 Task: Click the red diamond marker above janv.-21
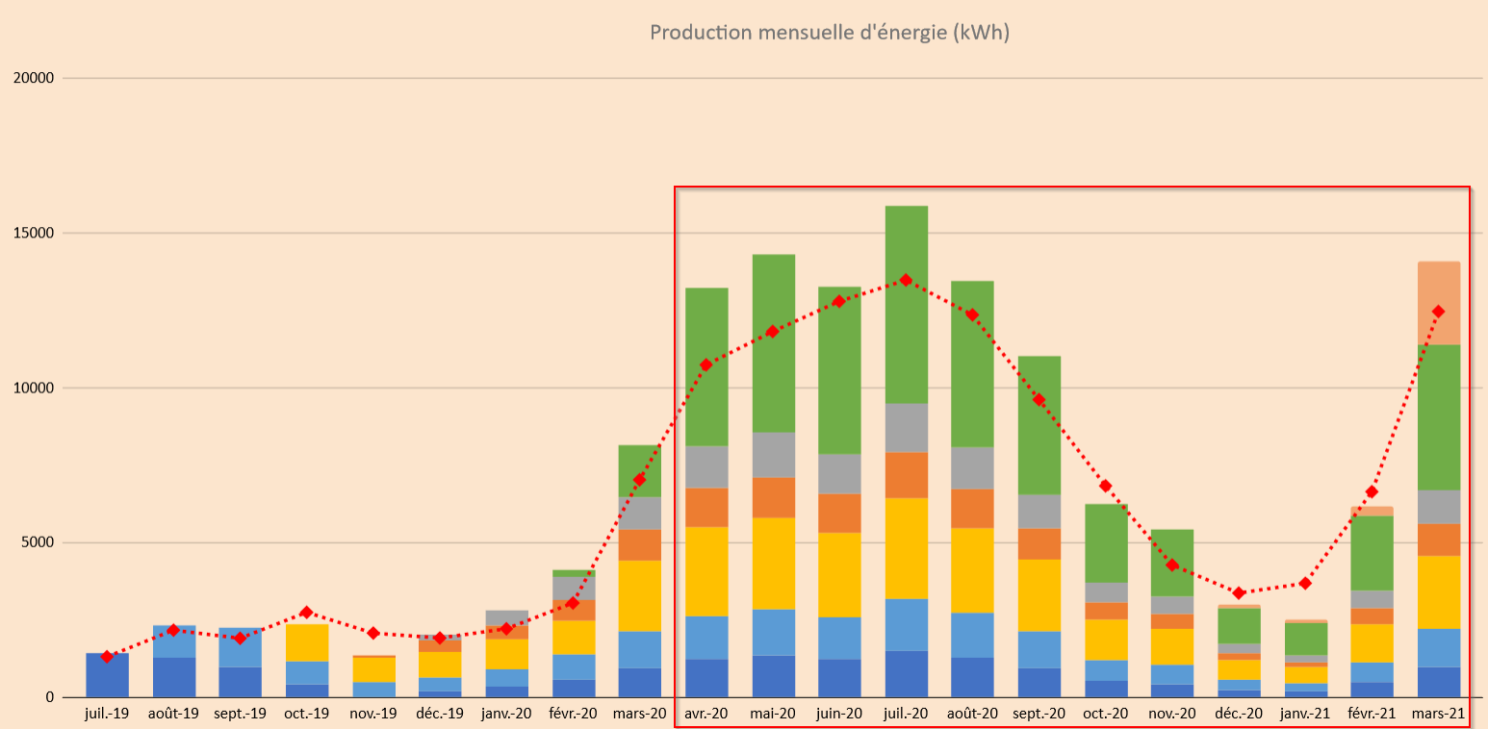coord(1305,584)
